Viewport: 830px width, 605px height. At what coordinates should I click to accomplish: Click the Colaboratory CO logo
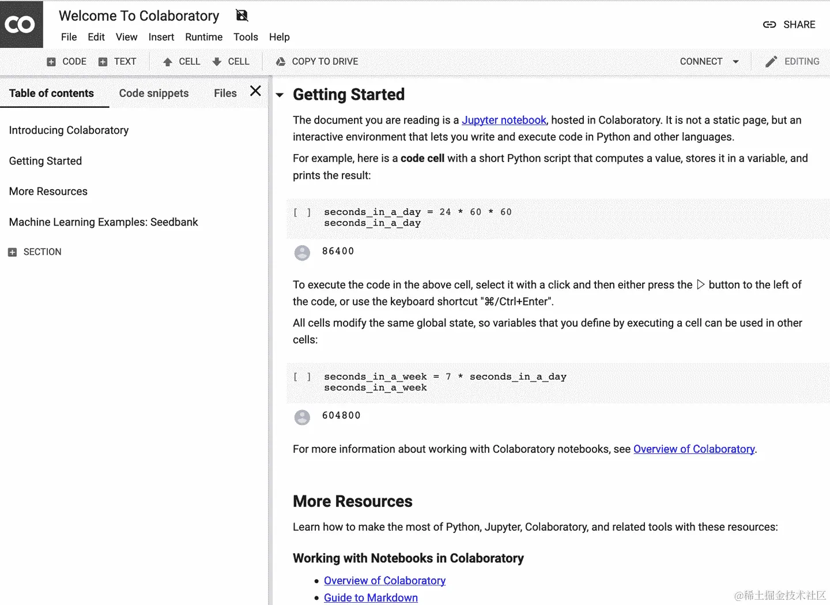point(21,24)
